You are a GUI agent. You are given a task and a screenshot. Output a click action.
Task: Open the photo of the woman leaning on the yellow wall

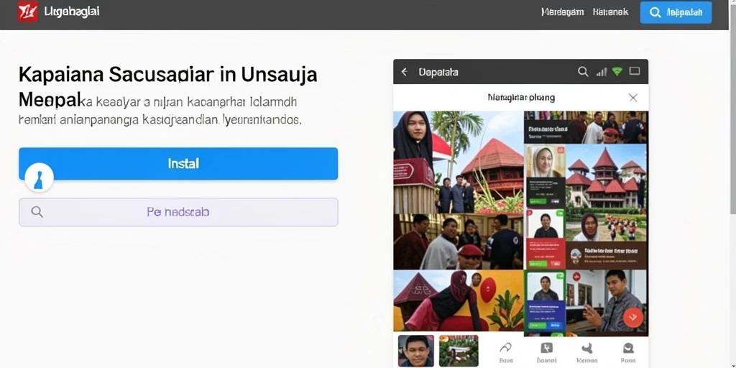(x=458, y=300)
